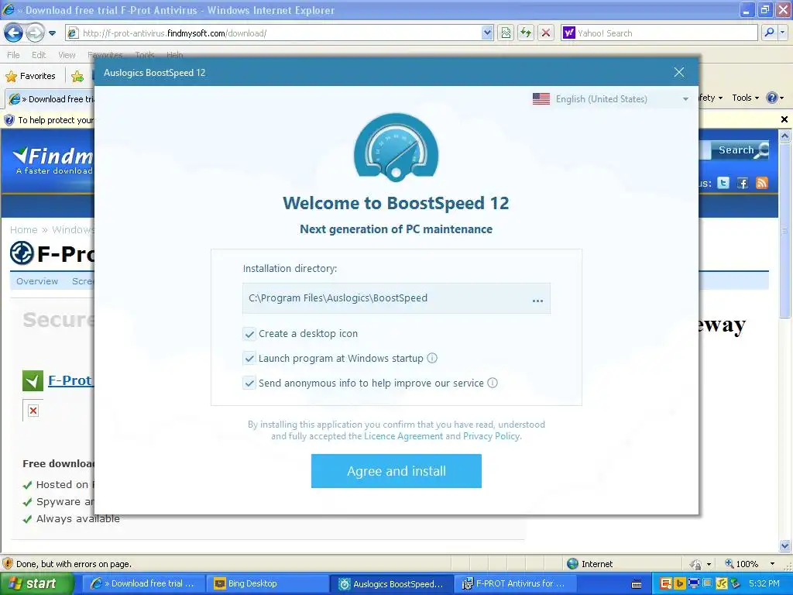The width and height of the screenshot is (793, 595).
Task: Click the green FindMySoft checkmark icon
Action: pyautogui.click(x=33, y=381)
